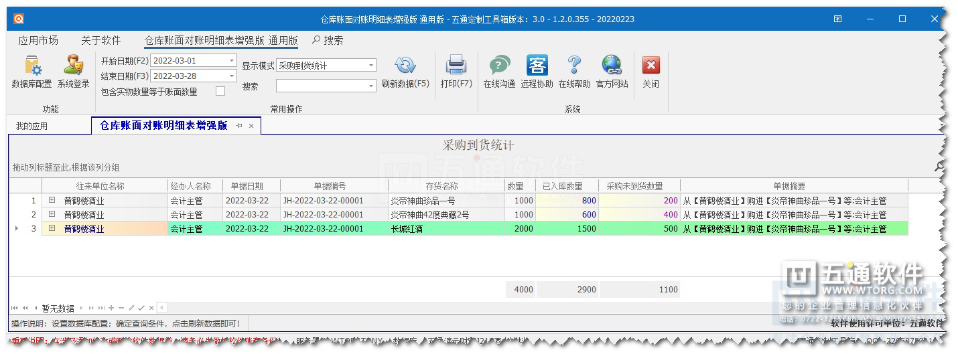Sort by 往来单位名称 column header
The height and width of the screenshot is (356, 958).
(105, 186)
